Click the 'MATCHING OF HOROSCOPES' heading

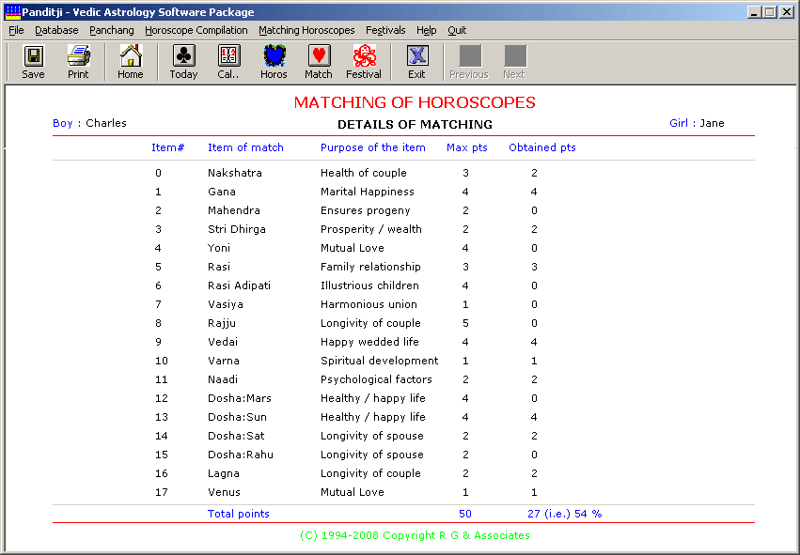[415, 102]
